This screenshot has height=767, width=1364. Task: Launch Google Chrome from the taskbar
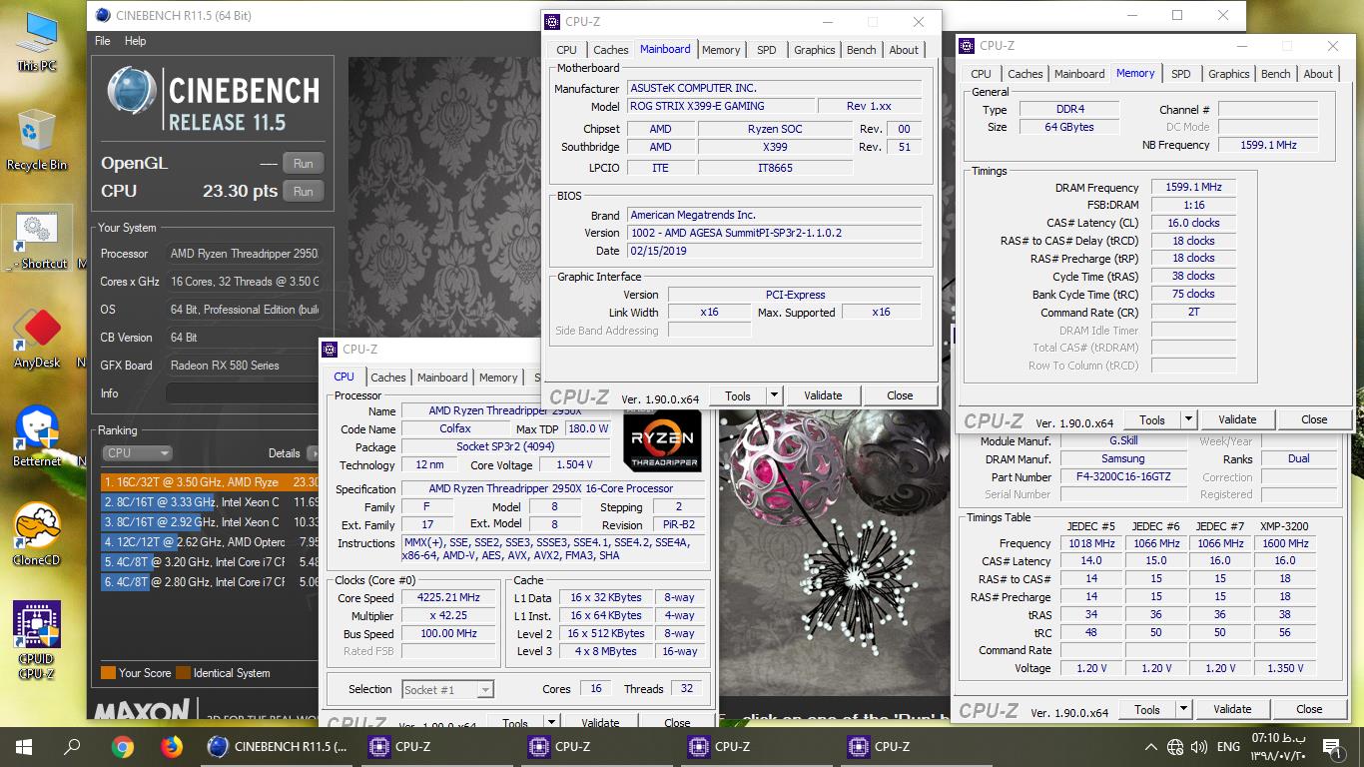(123, 746)
